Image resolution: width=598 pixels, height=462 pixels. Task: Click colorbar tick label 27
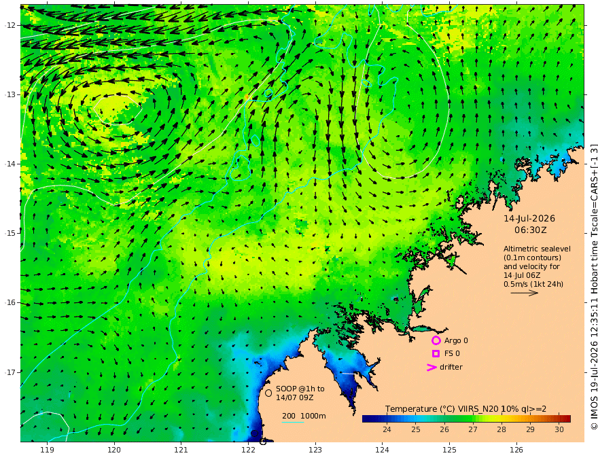(473, 429)
